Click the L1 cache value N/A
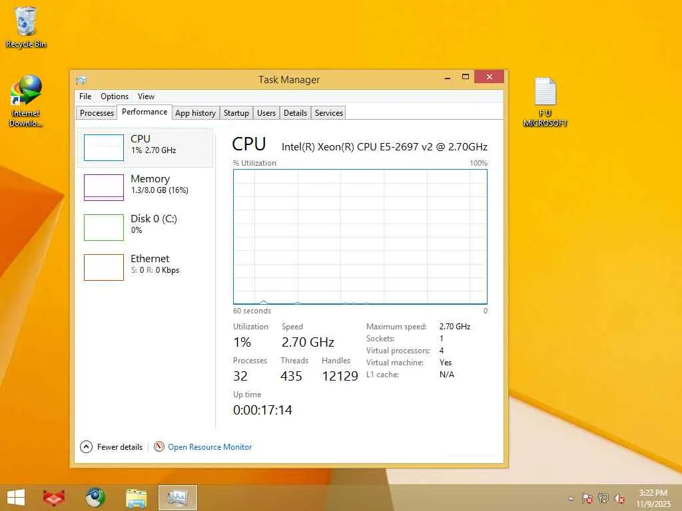 tap(447, 375)
